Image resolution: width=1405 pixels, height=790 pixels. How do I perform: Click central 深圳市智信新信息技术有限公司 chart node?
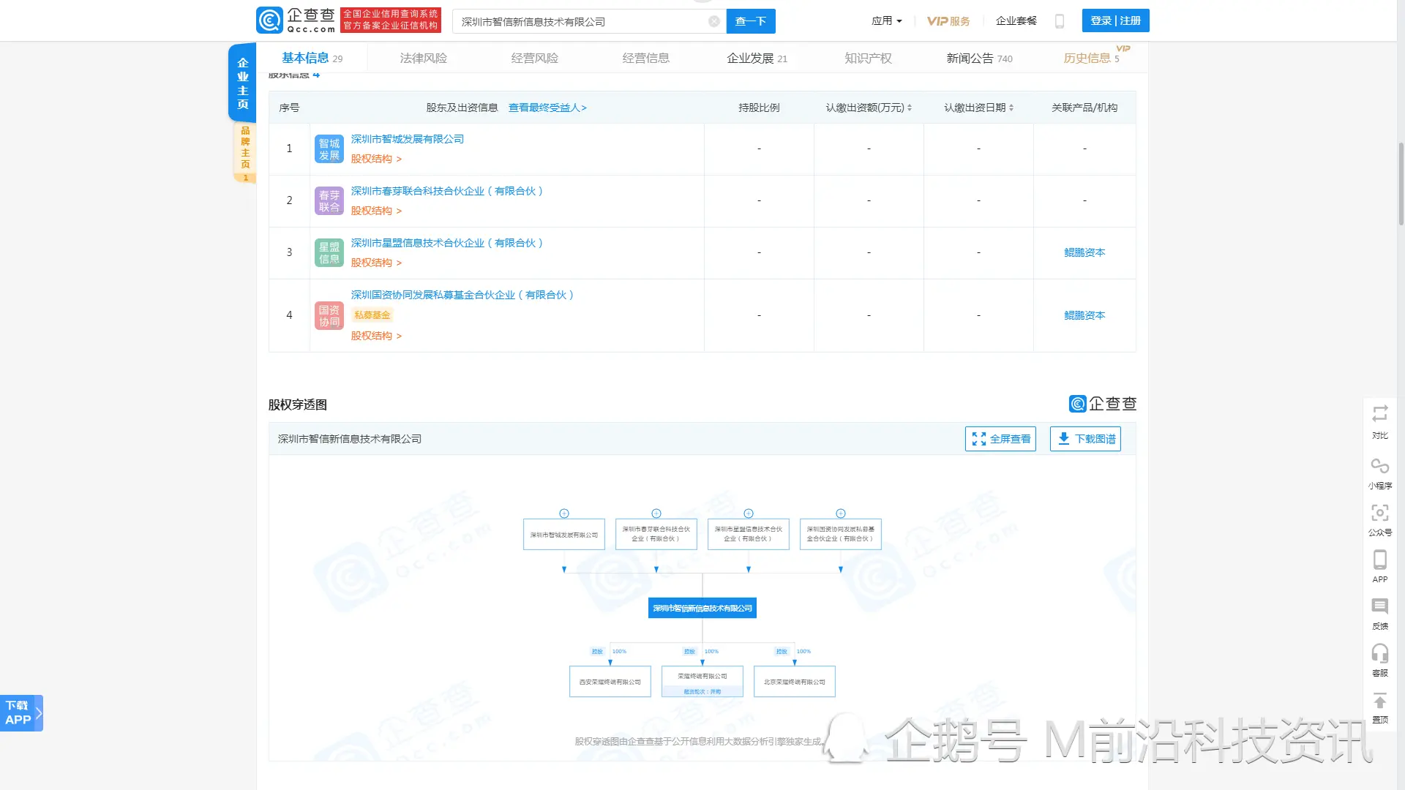(702, 609)
